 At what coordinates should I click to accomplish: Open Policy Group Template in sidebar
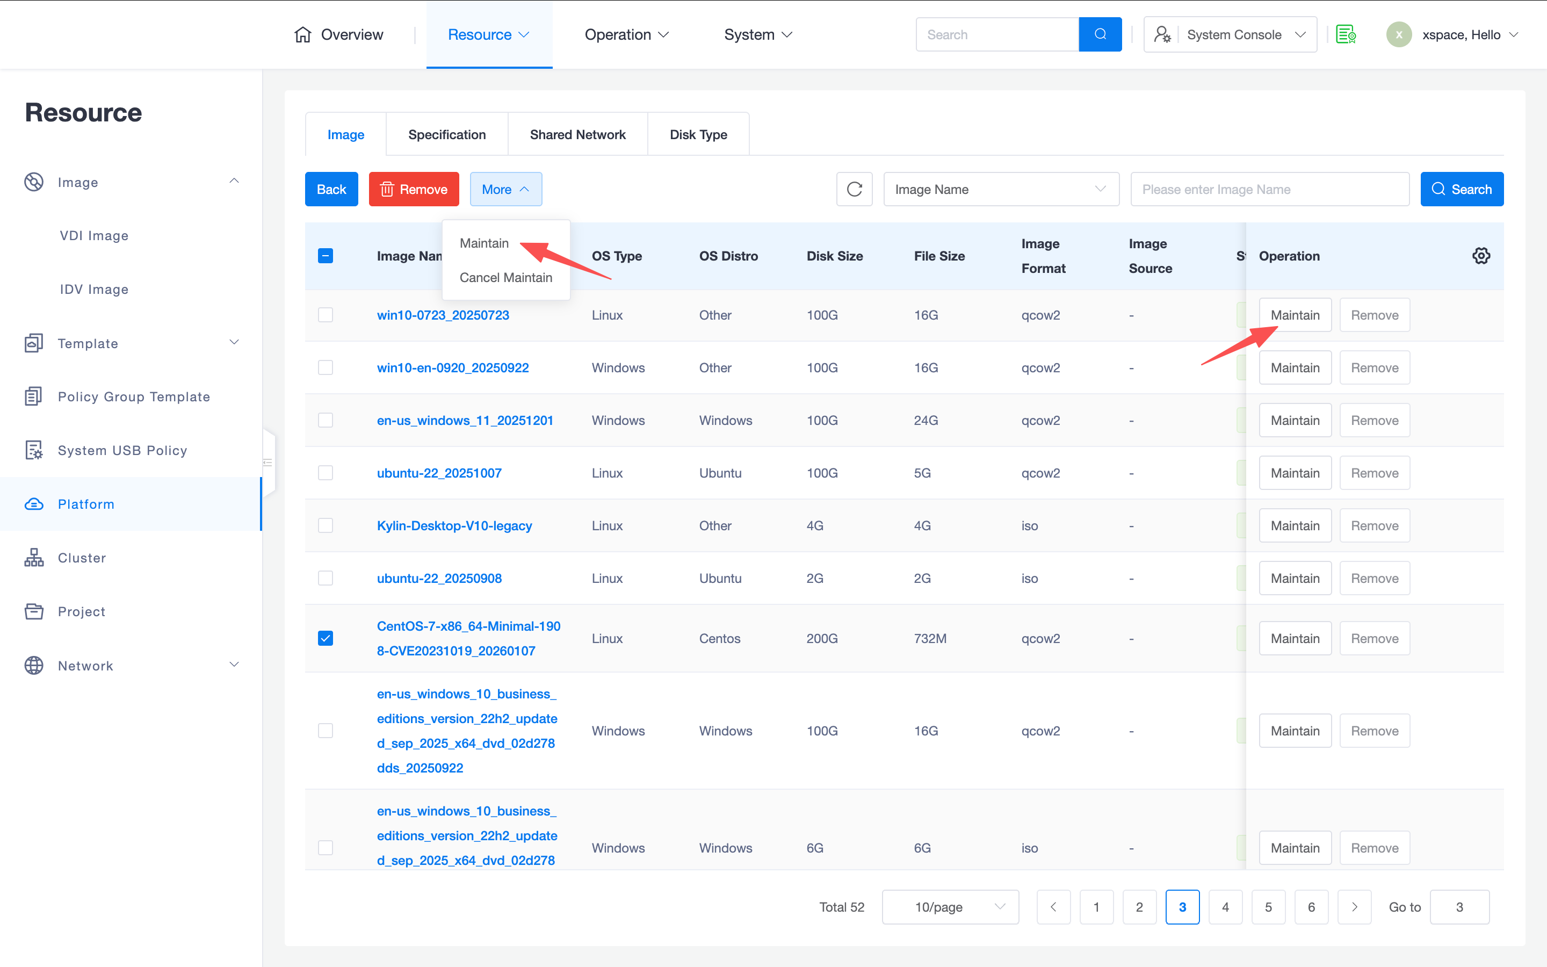click(x=134, y=396)
